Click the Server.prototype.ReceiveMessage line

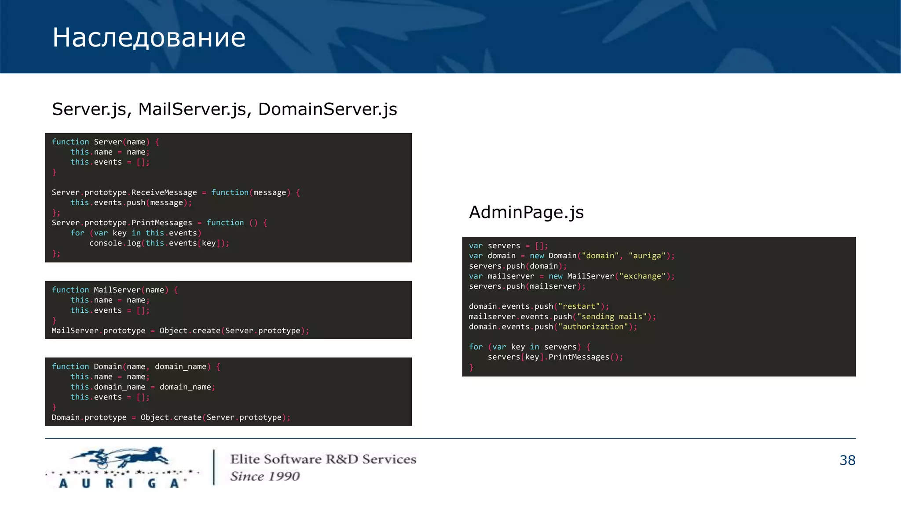point(176,192)
